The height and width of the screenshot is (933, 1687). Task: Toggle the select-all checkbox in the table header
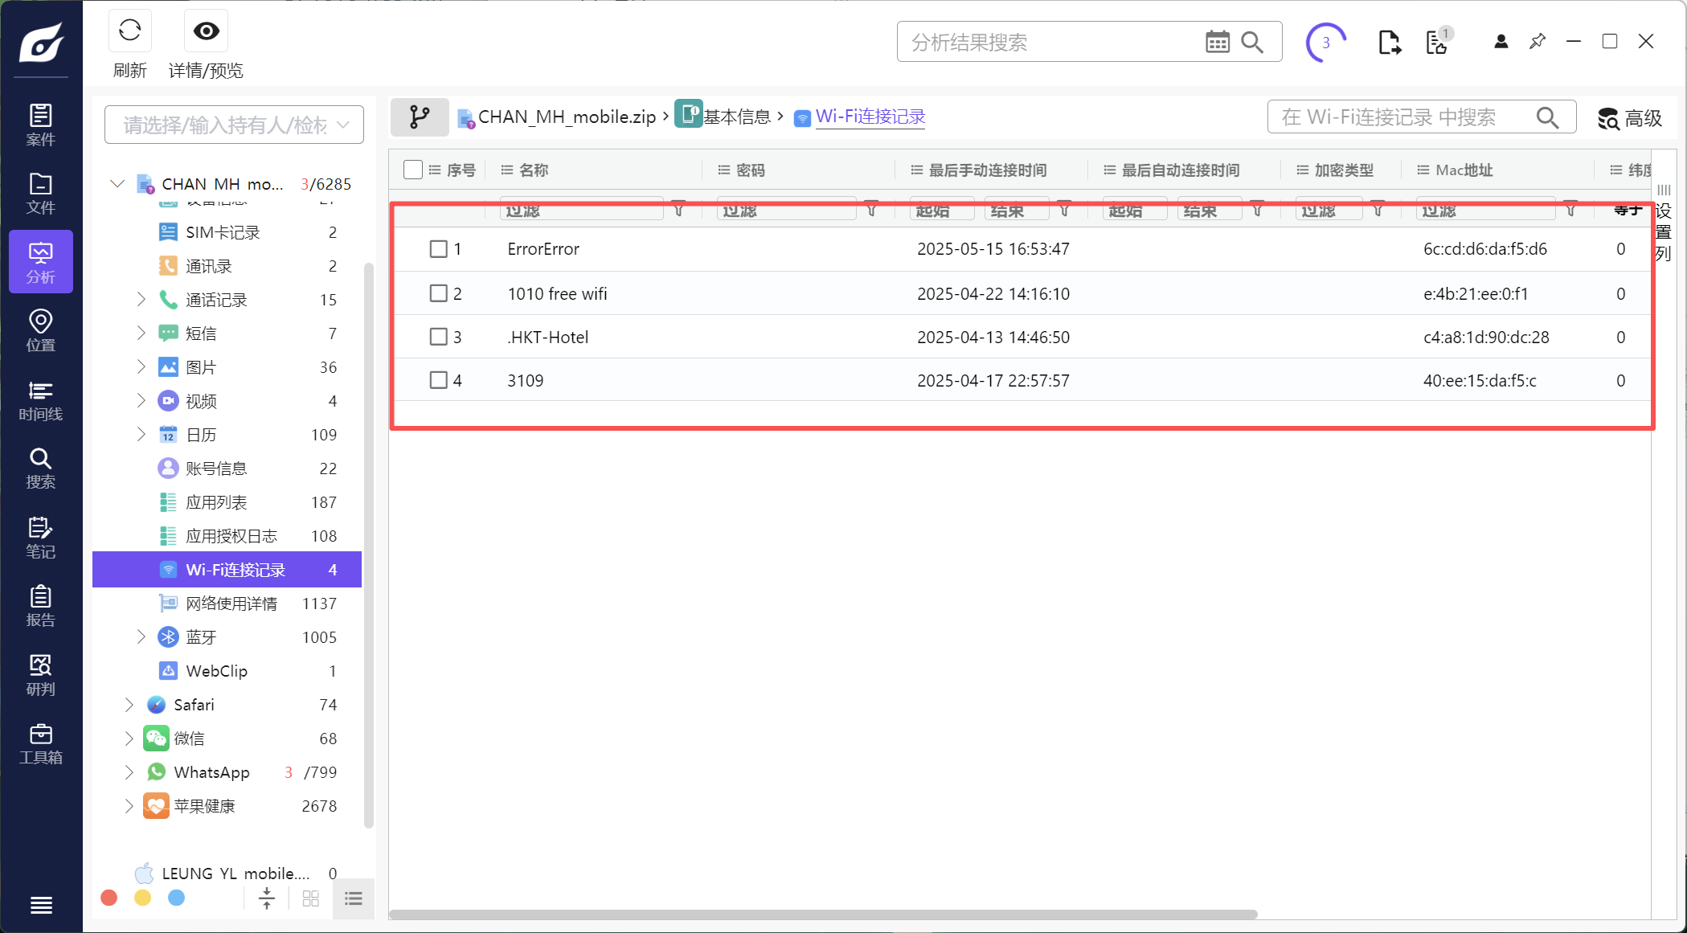(412, 170)
